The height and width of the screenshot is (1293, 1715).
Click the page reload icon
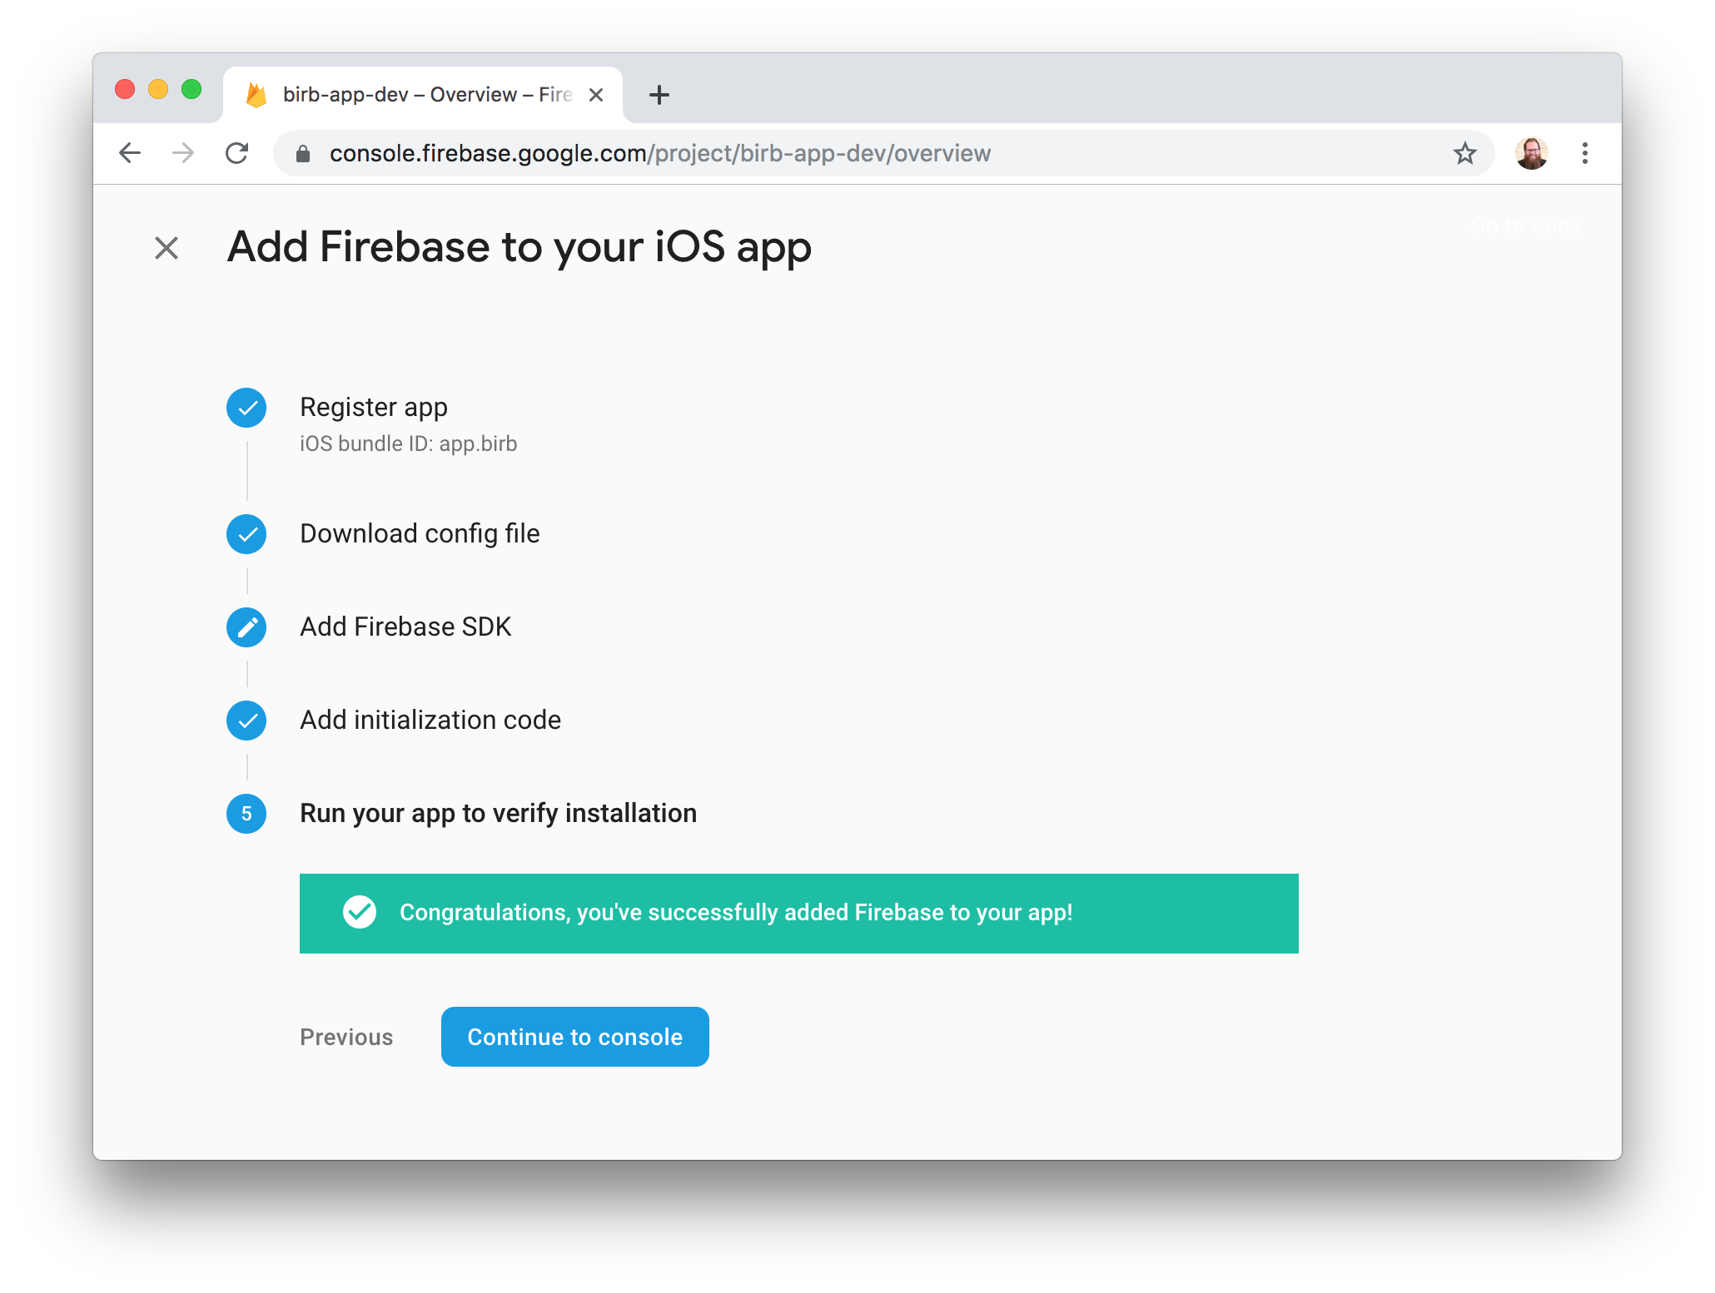[237, 153]
